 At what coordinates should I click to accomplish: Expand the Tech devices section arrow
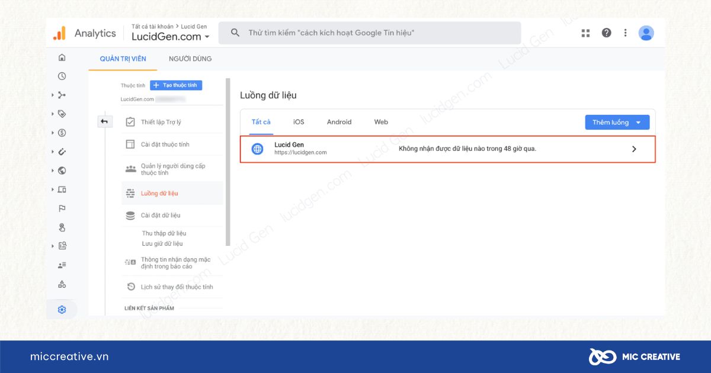click(53, 189)
